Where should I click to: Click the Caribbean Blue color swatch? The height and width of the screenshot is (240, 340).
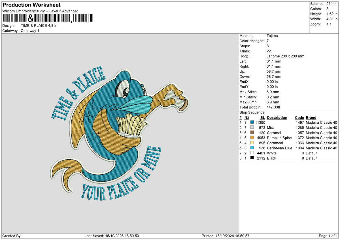pyautogui.click(x=252, y=148)
